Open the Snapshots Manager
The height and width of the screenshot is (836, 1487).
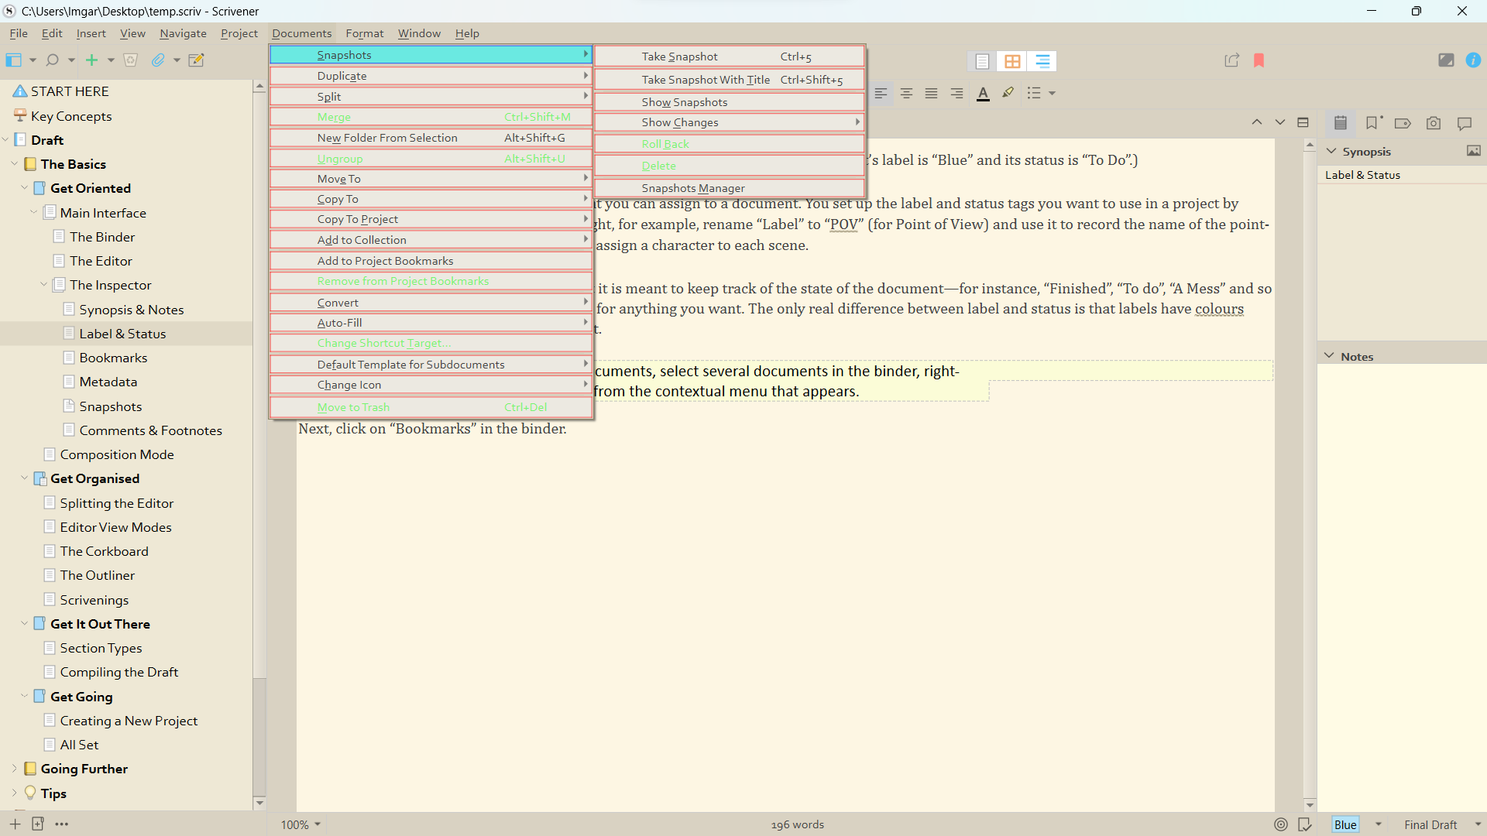pyautogui.click(x=693, y=187)
